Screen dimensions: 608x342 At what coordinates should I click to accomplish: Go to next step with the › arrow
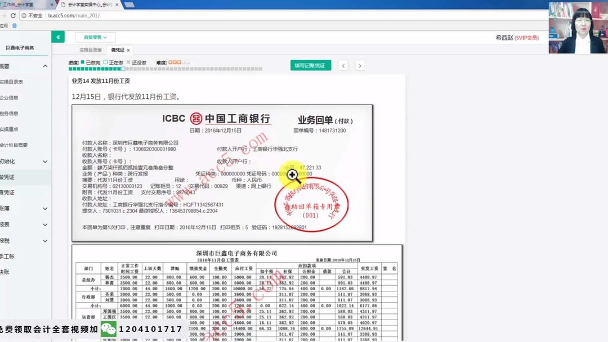pos(361,65)
